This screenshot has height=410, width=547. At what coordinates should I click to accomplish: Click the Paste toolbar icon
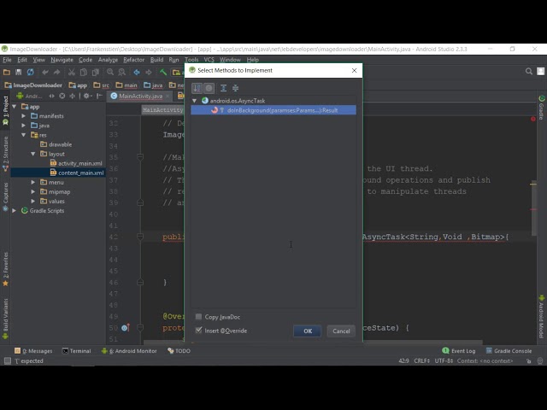coord(95,72)
